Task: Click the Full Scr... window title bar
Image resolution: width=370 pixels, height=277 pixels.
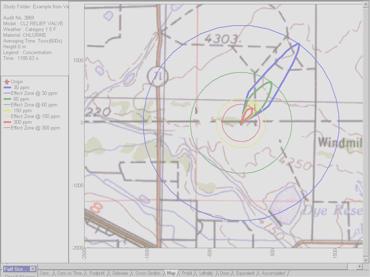Action: point(16,269)
